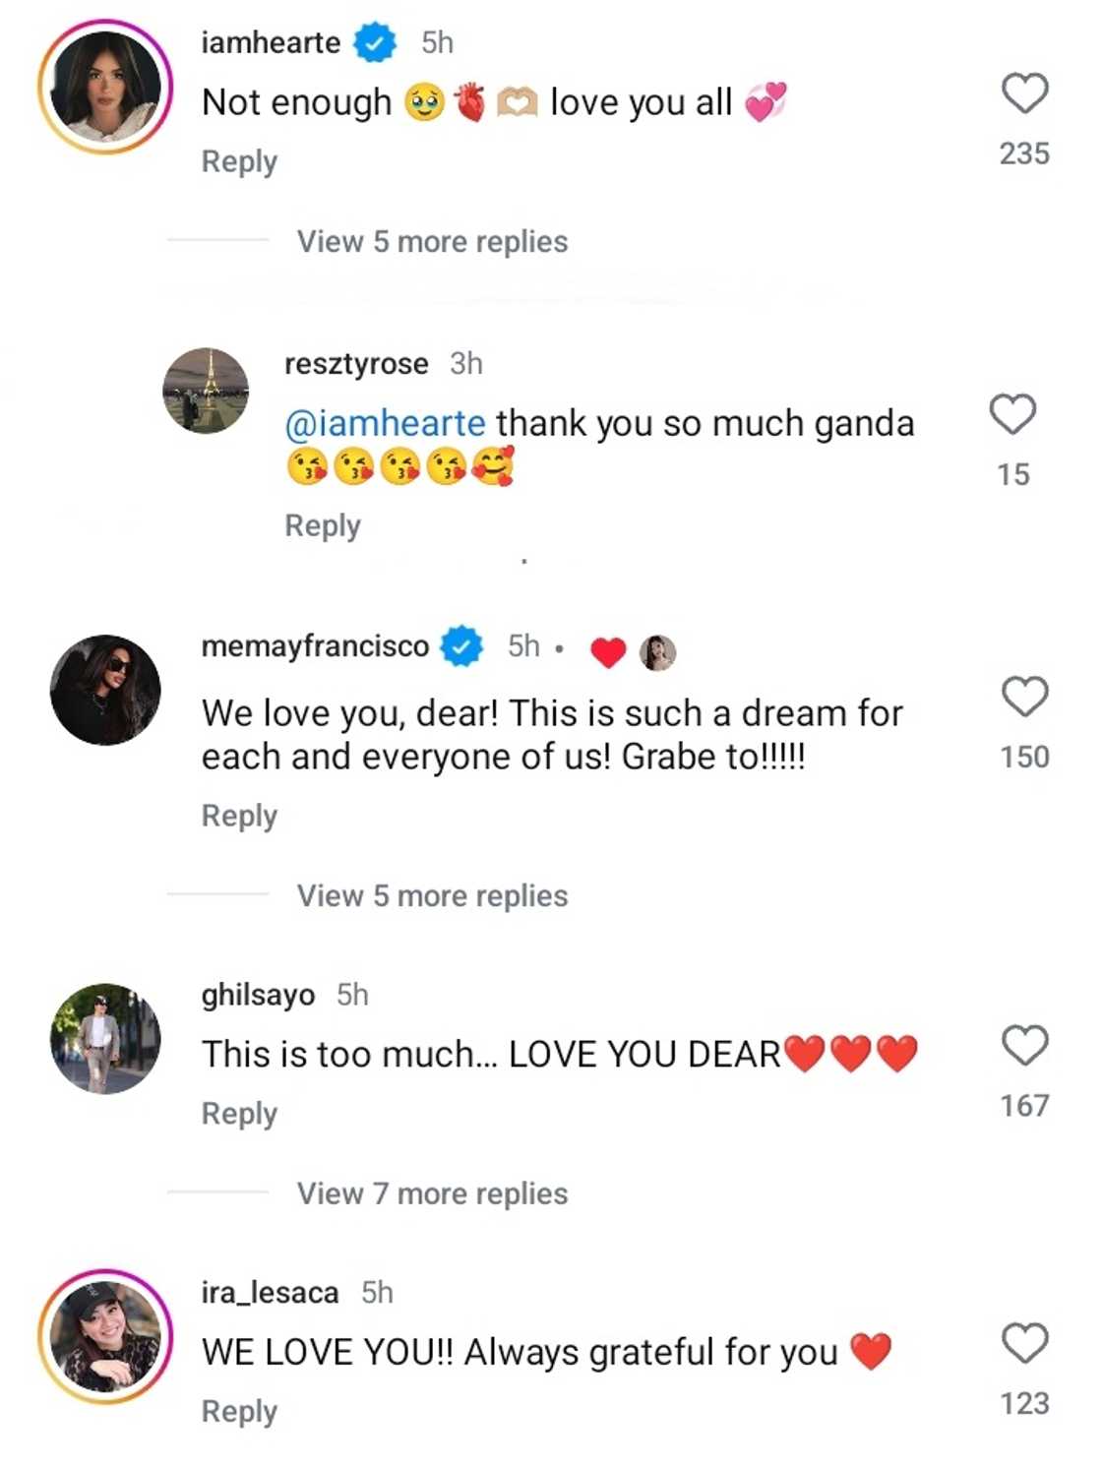Reply to ghilsayo's comment
The width and height of the screenshot is (1102, 1466).
[239, 1114]
